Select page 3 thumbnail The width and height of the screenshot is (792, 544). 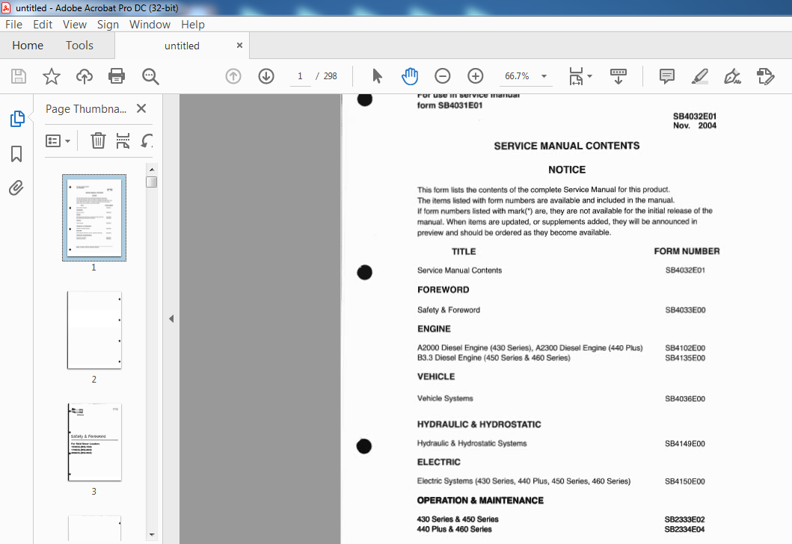click(94, 442)
